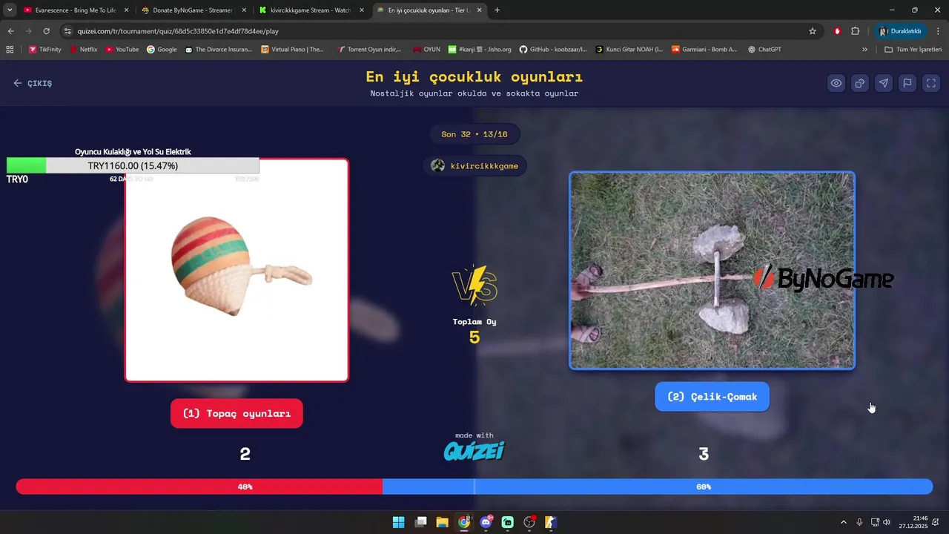This screenshot has height=534, width=949.
Task: Switch to kivircikkkgame Stream tab
Action: 310,10
